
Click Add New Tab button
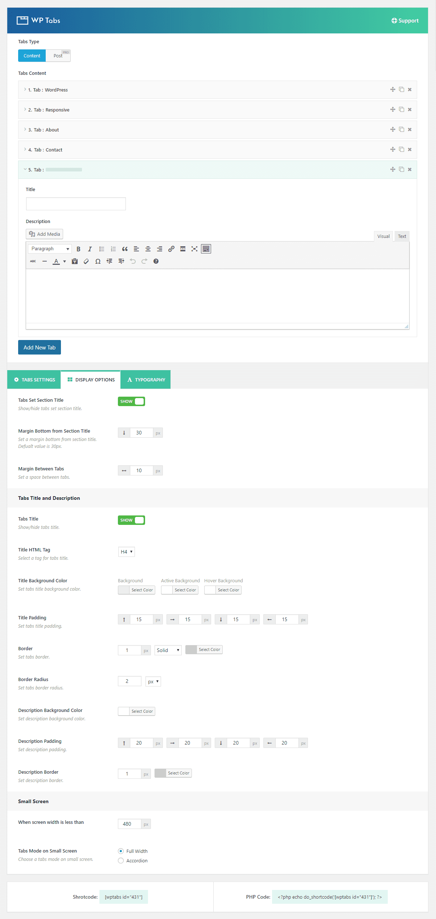(40, 347)
